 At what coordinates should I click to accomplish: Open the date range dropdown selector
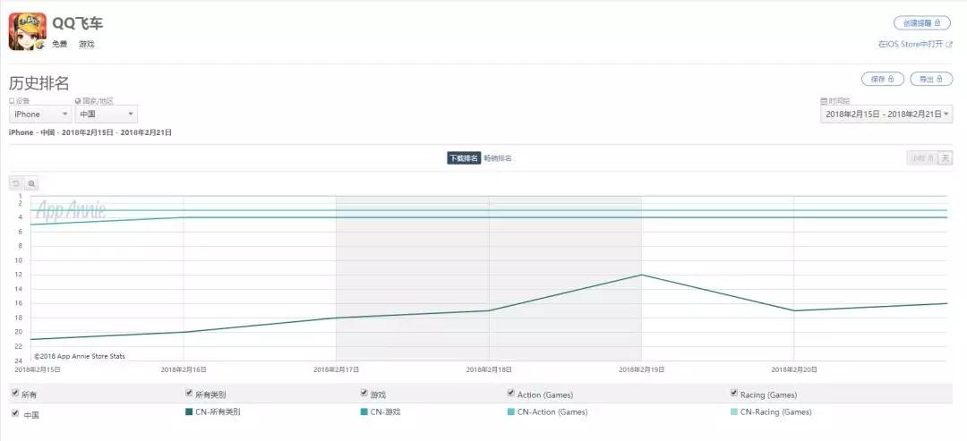click(886, 114)
